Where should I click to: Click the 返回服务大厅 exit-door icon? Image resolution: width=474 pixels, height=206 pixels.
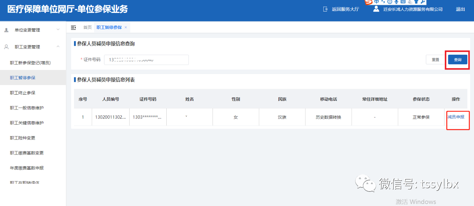325,9
